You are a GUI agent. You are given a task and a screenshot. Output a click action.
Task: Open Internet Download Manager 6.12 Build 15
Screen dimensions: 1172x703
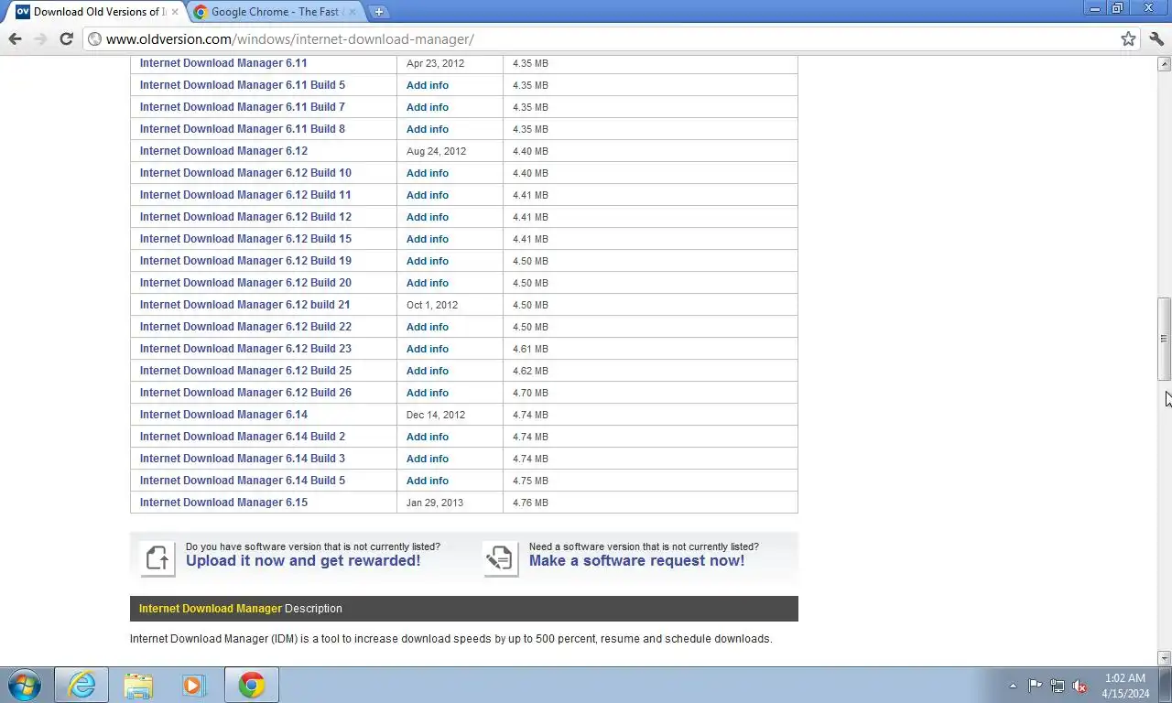pos(245,239)
